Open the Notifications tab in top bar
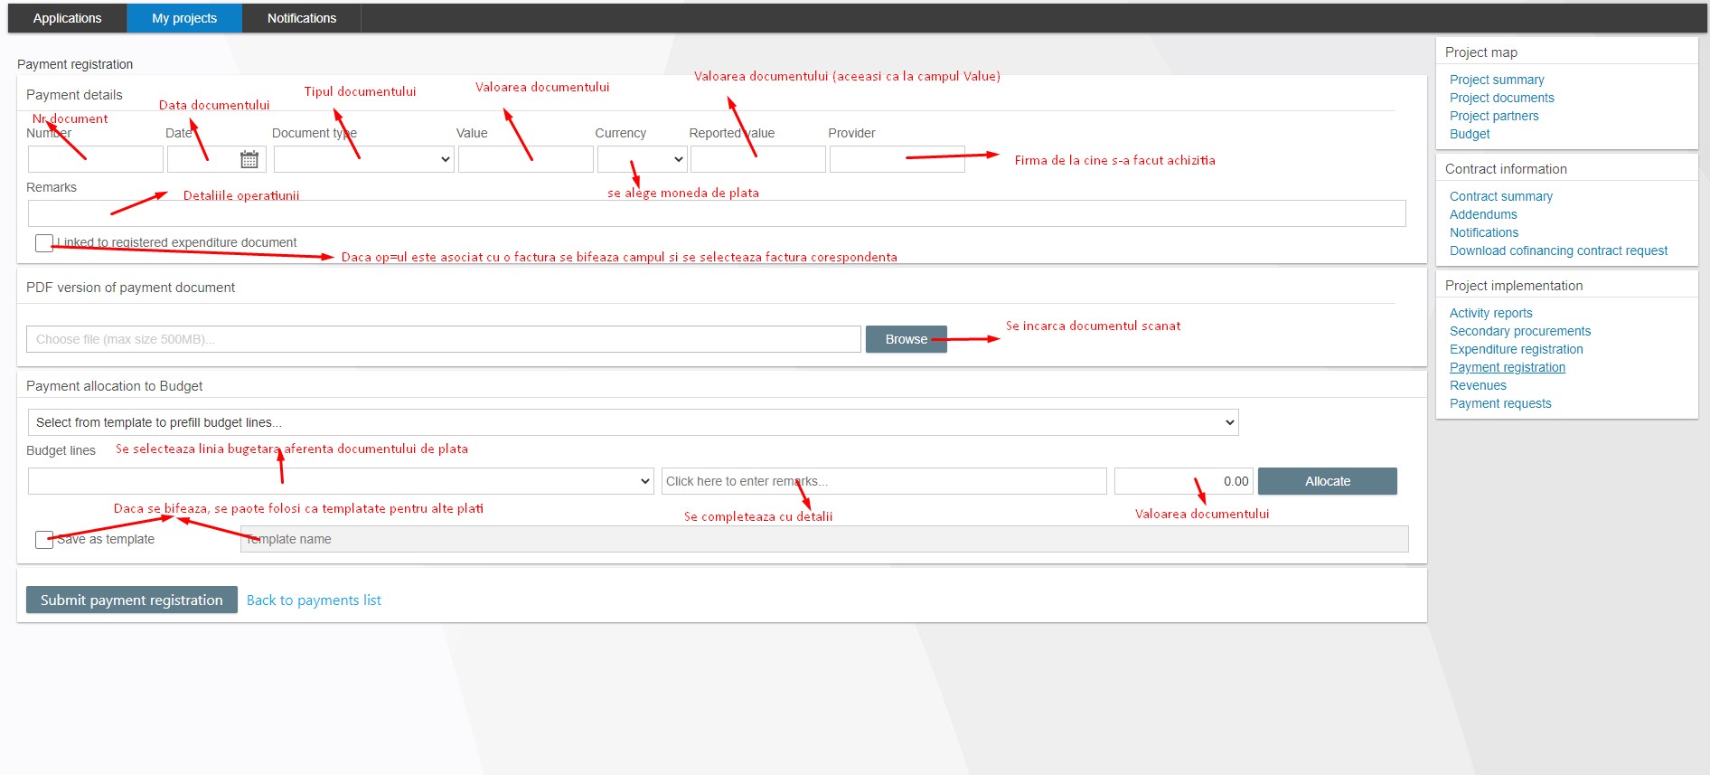The height and width of the screenshot is (775, 1710). coord(302,18)
